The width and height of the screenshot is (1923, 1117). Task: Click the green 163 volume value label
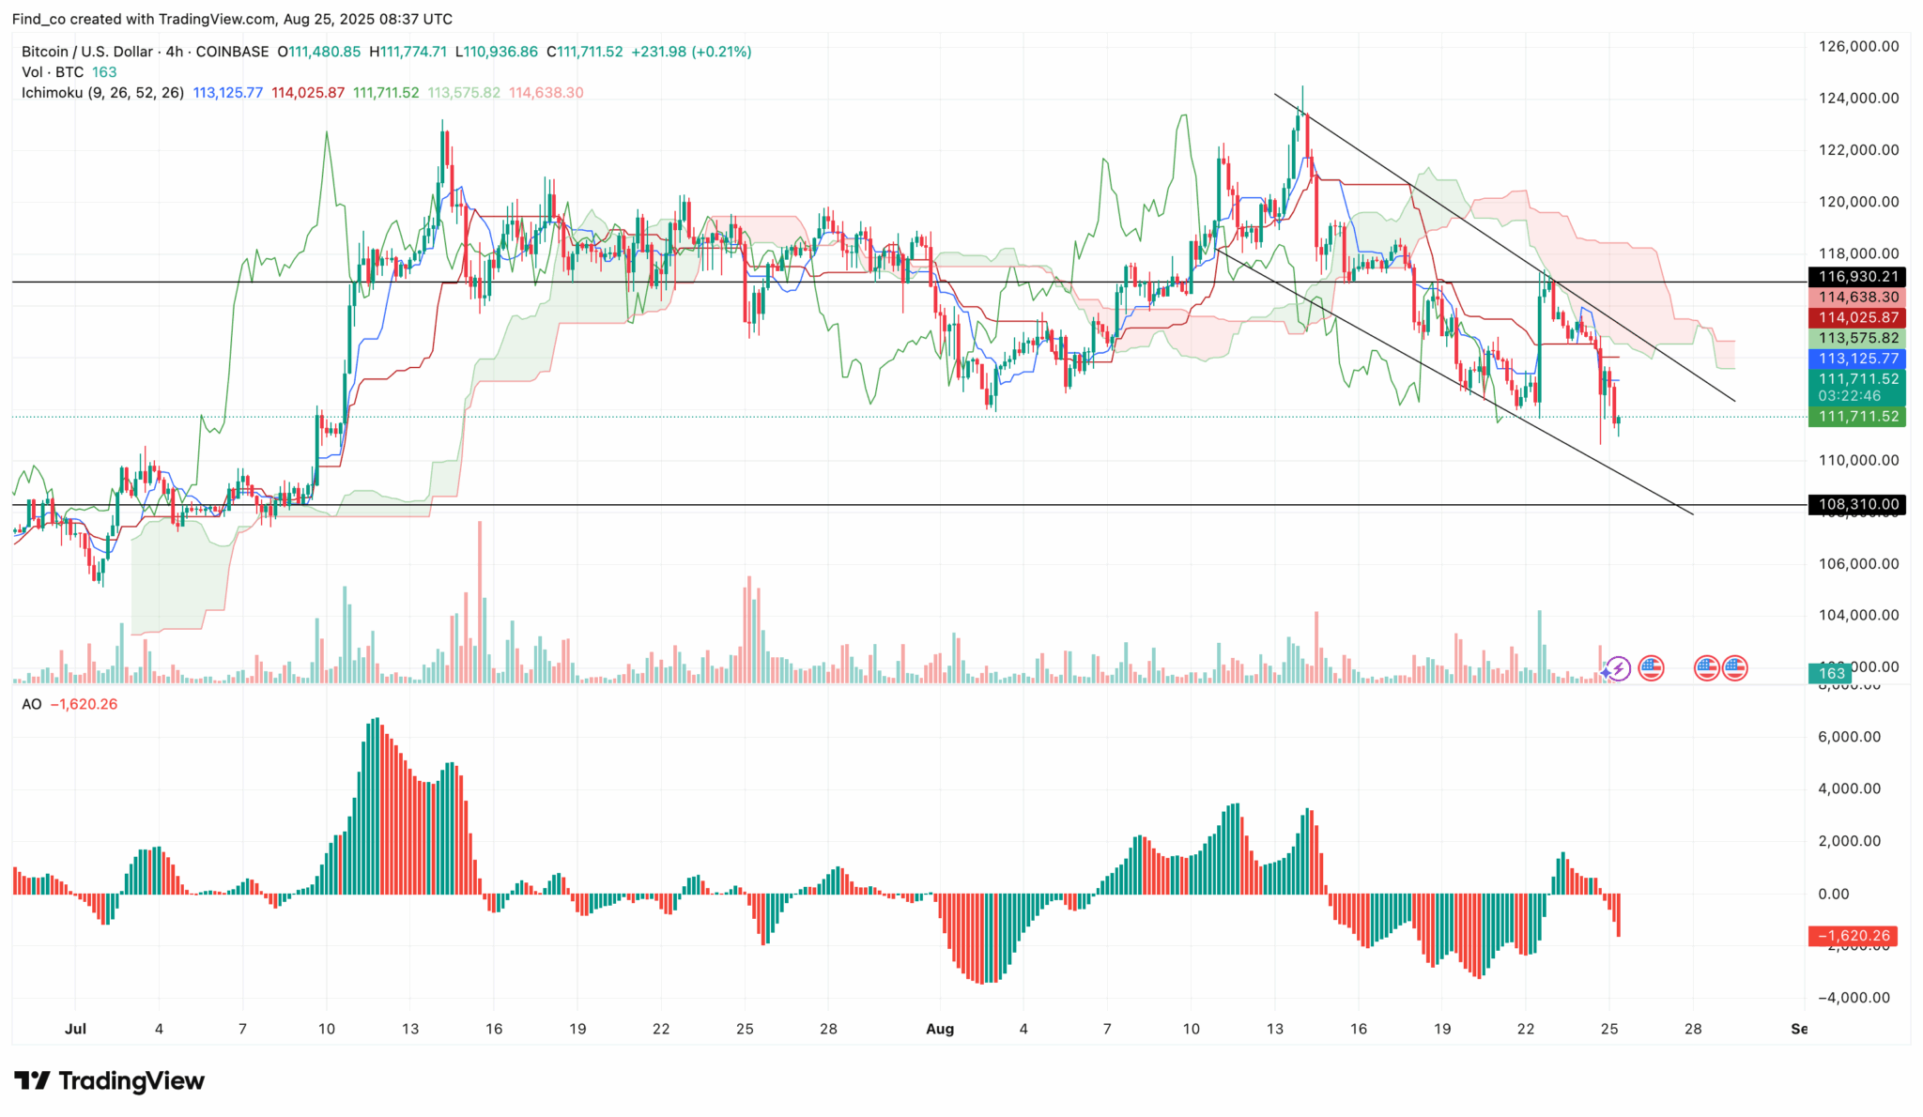coord(1831,673)
